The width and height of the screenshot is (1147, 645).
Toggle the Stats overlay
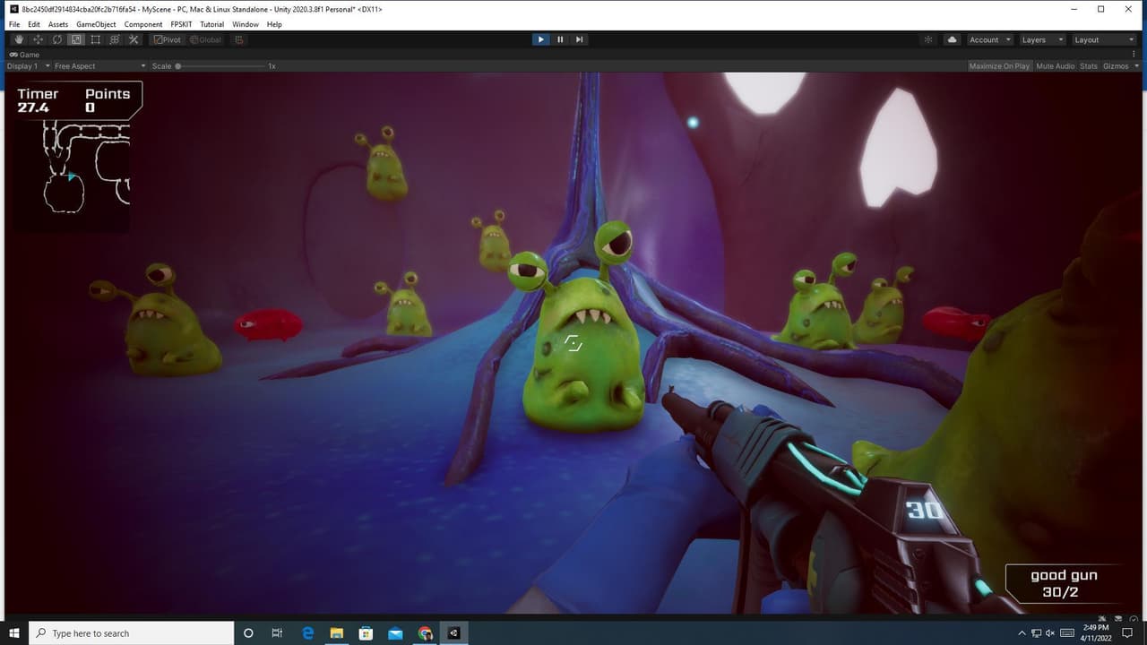pyautogui.click(x=1088, y=66)
